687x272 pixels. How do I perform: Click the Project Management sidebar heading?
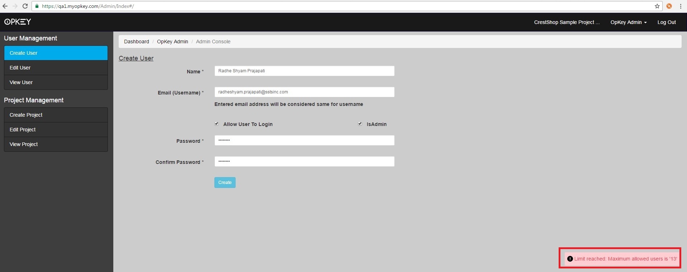pos(34,100)
